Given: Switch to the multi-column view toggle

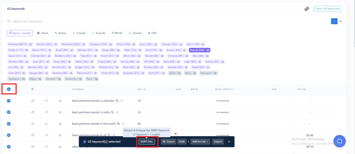Looking at the screenshot, I should [x=340, y=21].
